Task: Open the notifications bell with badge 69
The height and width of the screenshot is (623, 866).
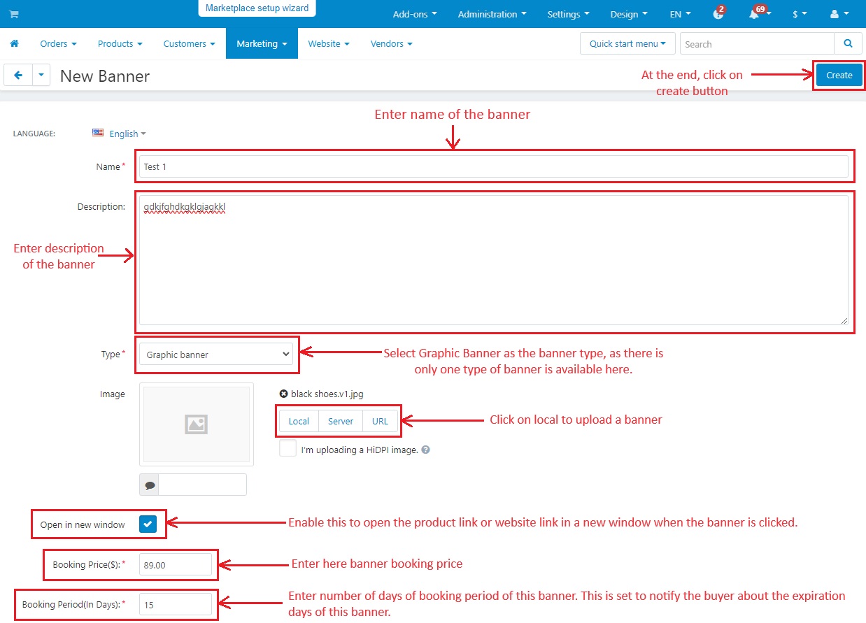Action: (755, 13)
